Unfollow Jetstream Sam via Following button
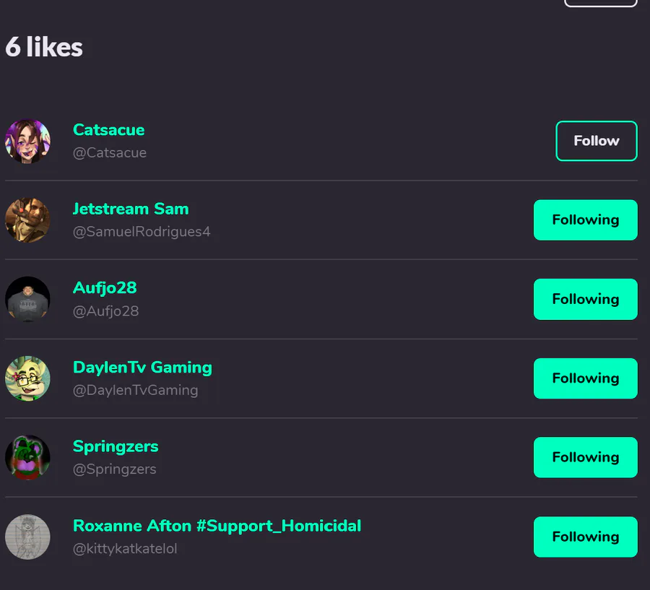The width and height of the screenshot is (650, 590). coord(585,220)
